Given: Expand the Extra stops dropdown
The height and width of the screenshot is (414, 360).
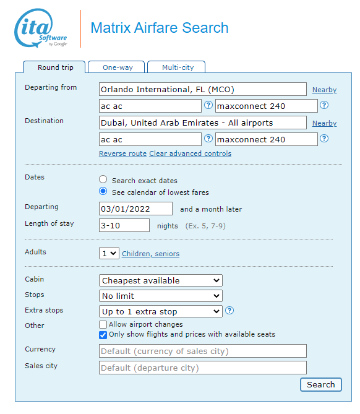Looking at the screenshot, I should (161, 311).
